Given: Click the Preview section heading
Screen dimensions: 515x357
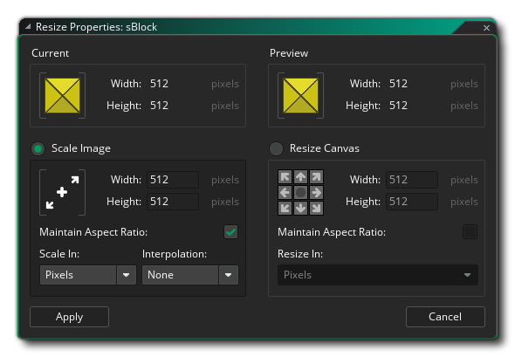Looking at the screenshot, I should click(x=289, y=53).
